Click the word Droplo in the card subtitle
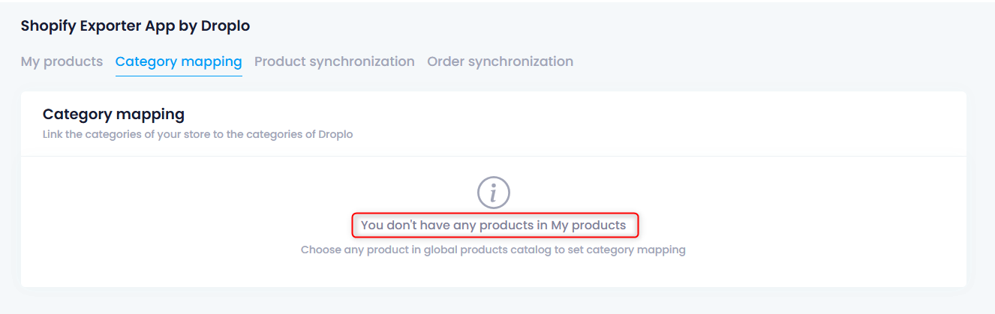Image resolution: width=995 pixels, height=314 pixels. (334, 135)
